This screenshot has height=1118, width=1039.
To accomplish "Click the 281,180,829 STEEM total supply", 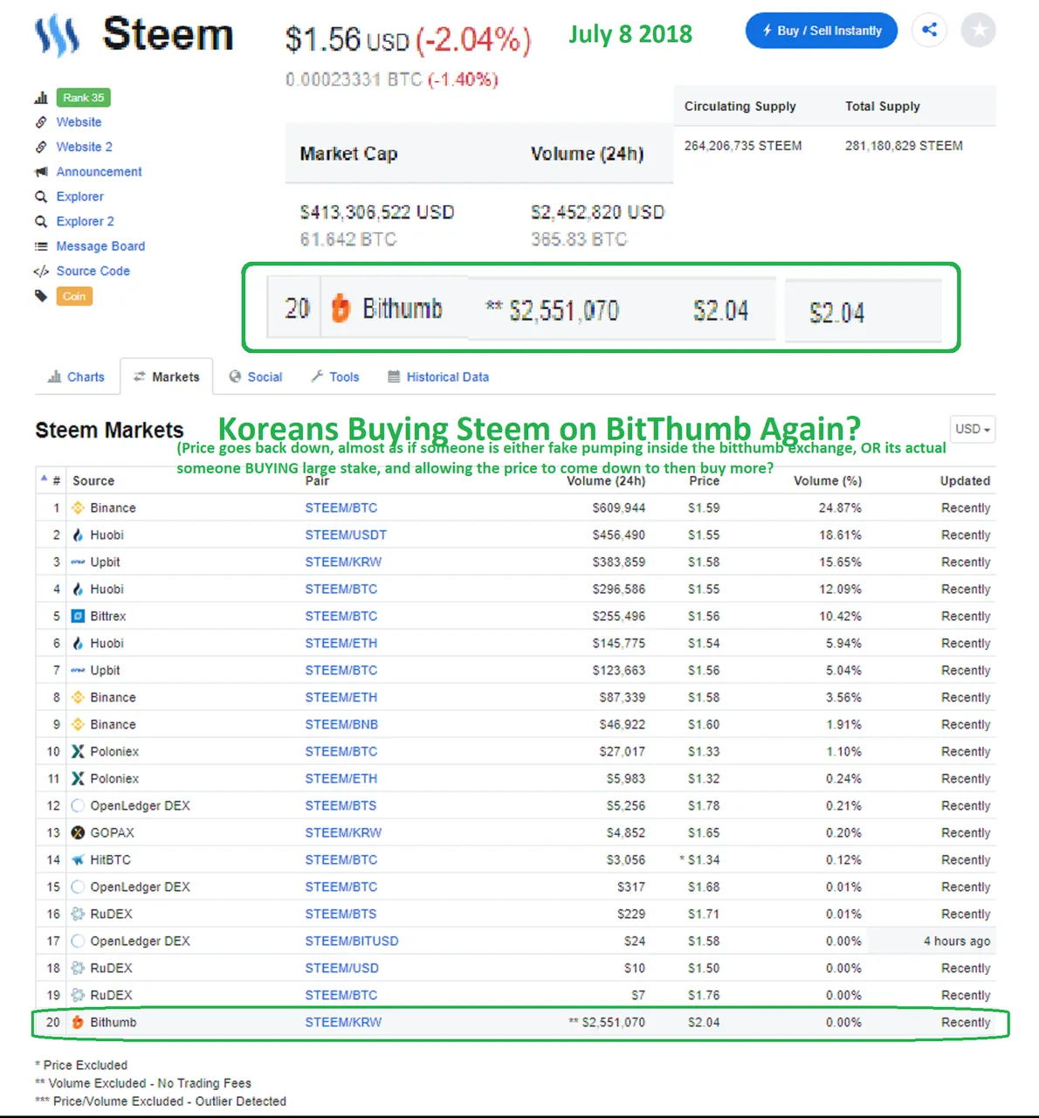I will tap(904, 146).
